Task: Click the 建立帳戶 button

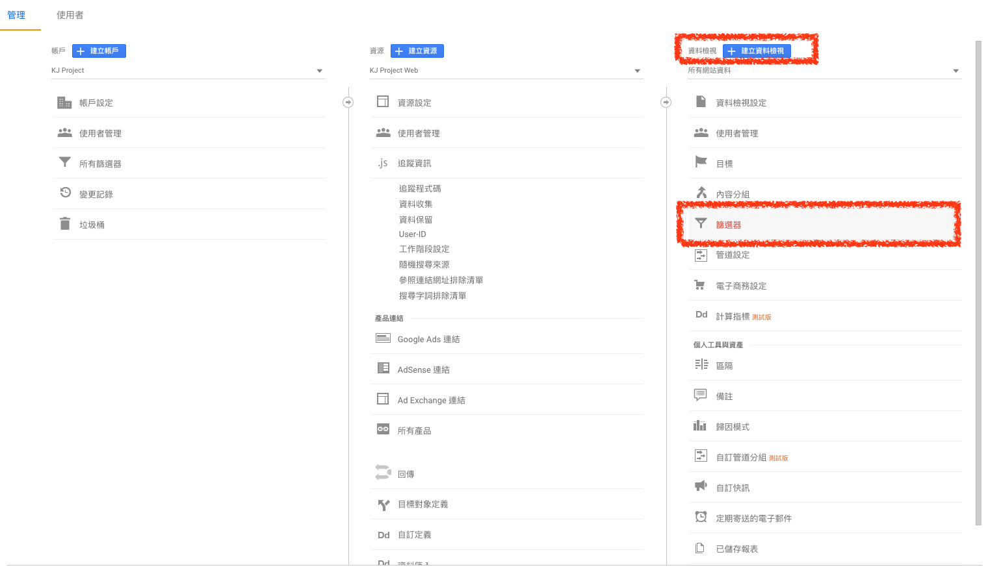Action: pos(99,51)
